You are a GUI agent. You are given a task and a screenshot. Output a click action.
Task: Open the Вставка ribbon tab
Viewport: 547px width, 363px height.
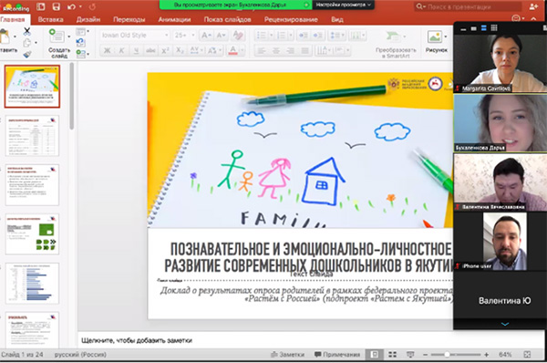[x=50, y=19]
